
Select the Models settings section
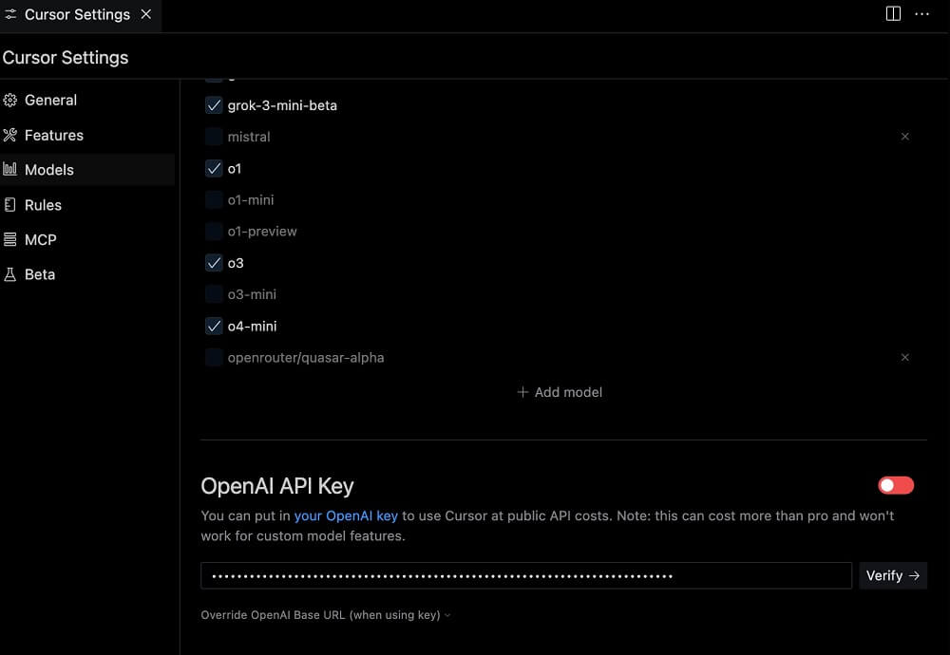coord(87,170)
